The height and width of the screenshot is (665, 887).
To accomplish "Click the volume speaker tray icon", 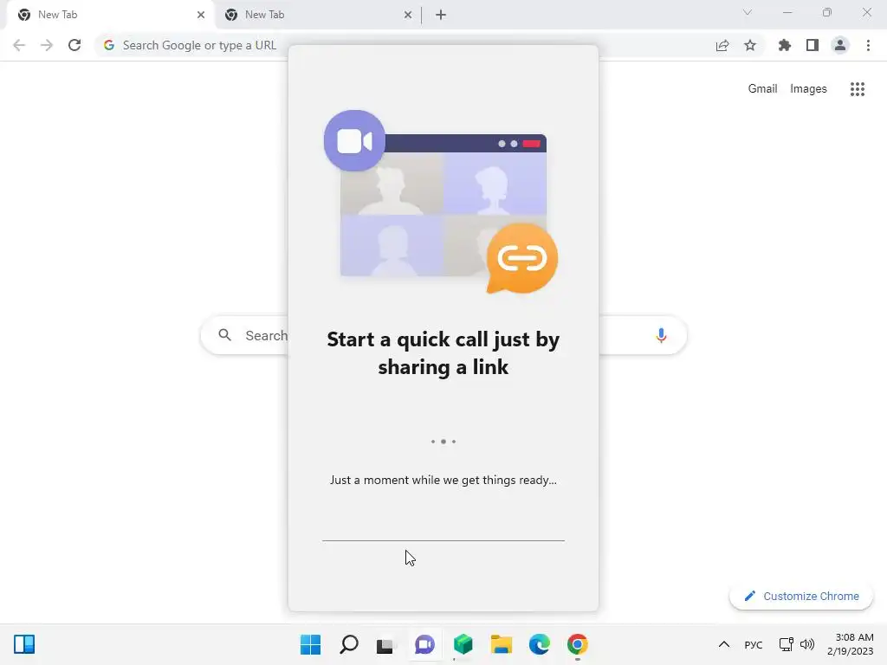I will [x=807, y=644].
